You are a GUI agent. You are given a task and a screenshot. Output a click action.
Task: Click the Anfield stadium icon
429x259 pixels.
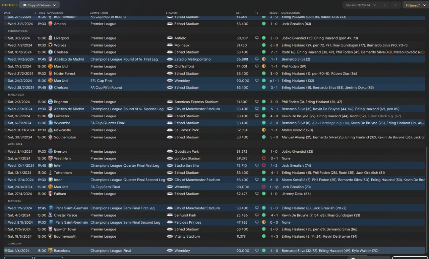170,38
